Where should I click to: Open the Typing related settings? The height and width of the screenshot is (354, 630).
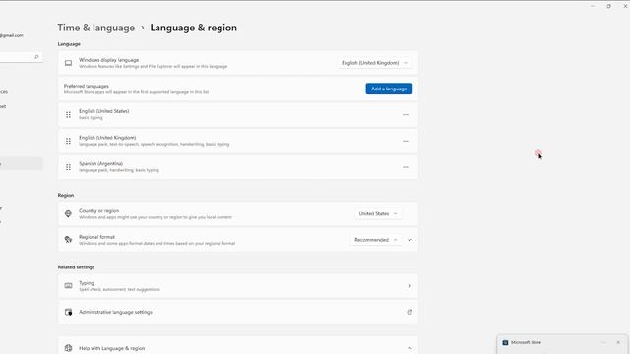point(238,286)
